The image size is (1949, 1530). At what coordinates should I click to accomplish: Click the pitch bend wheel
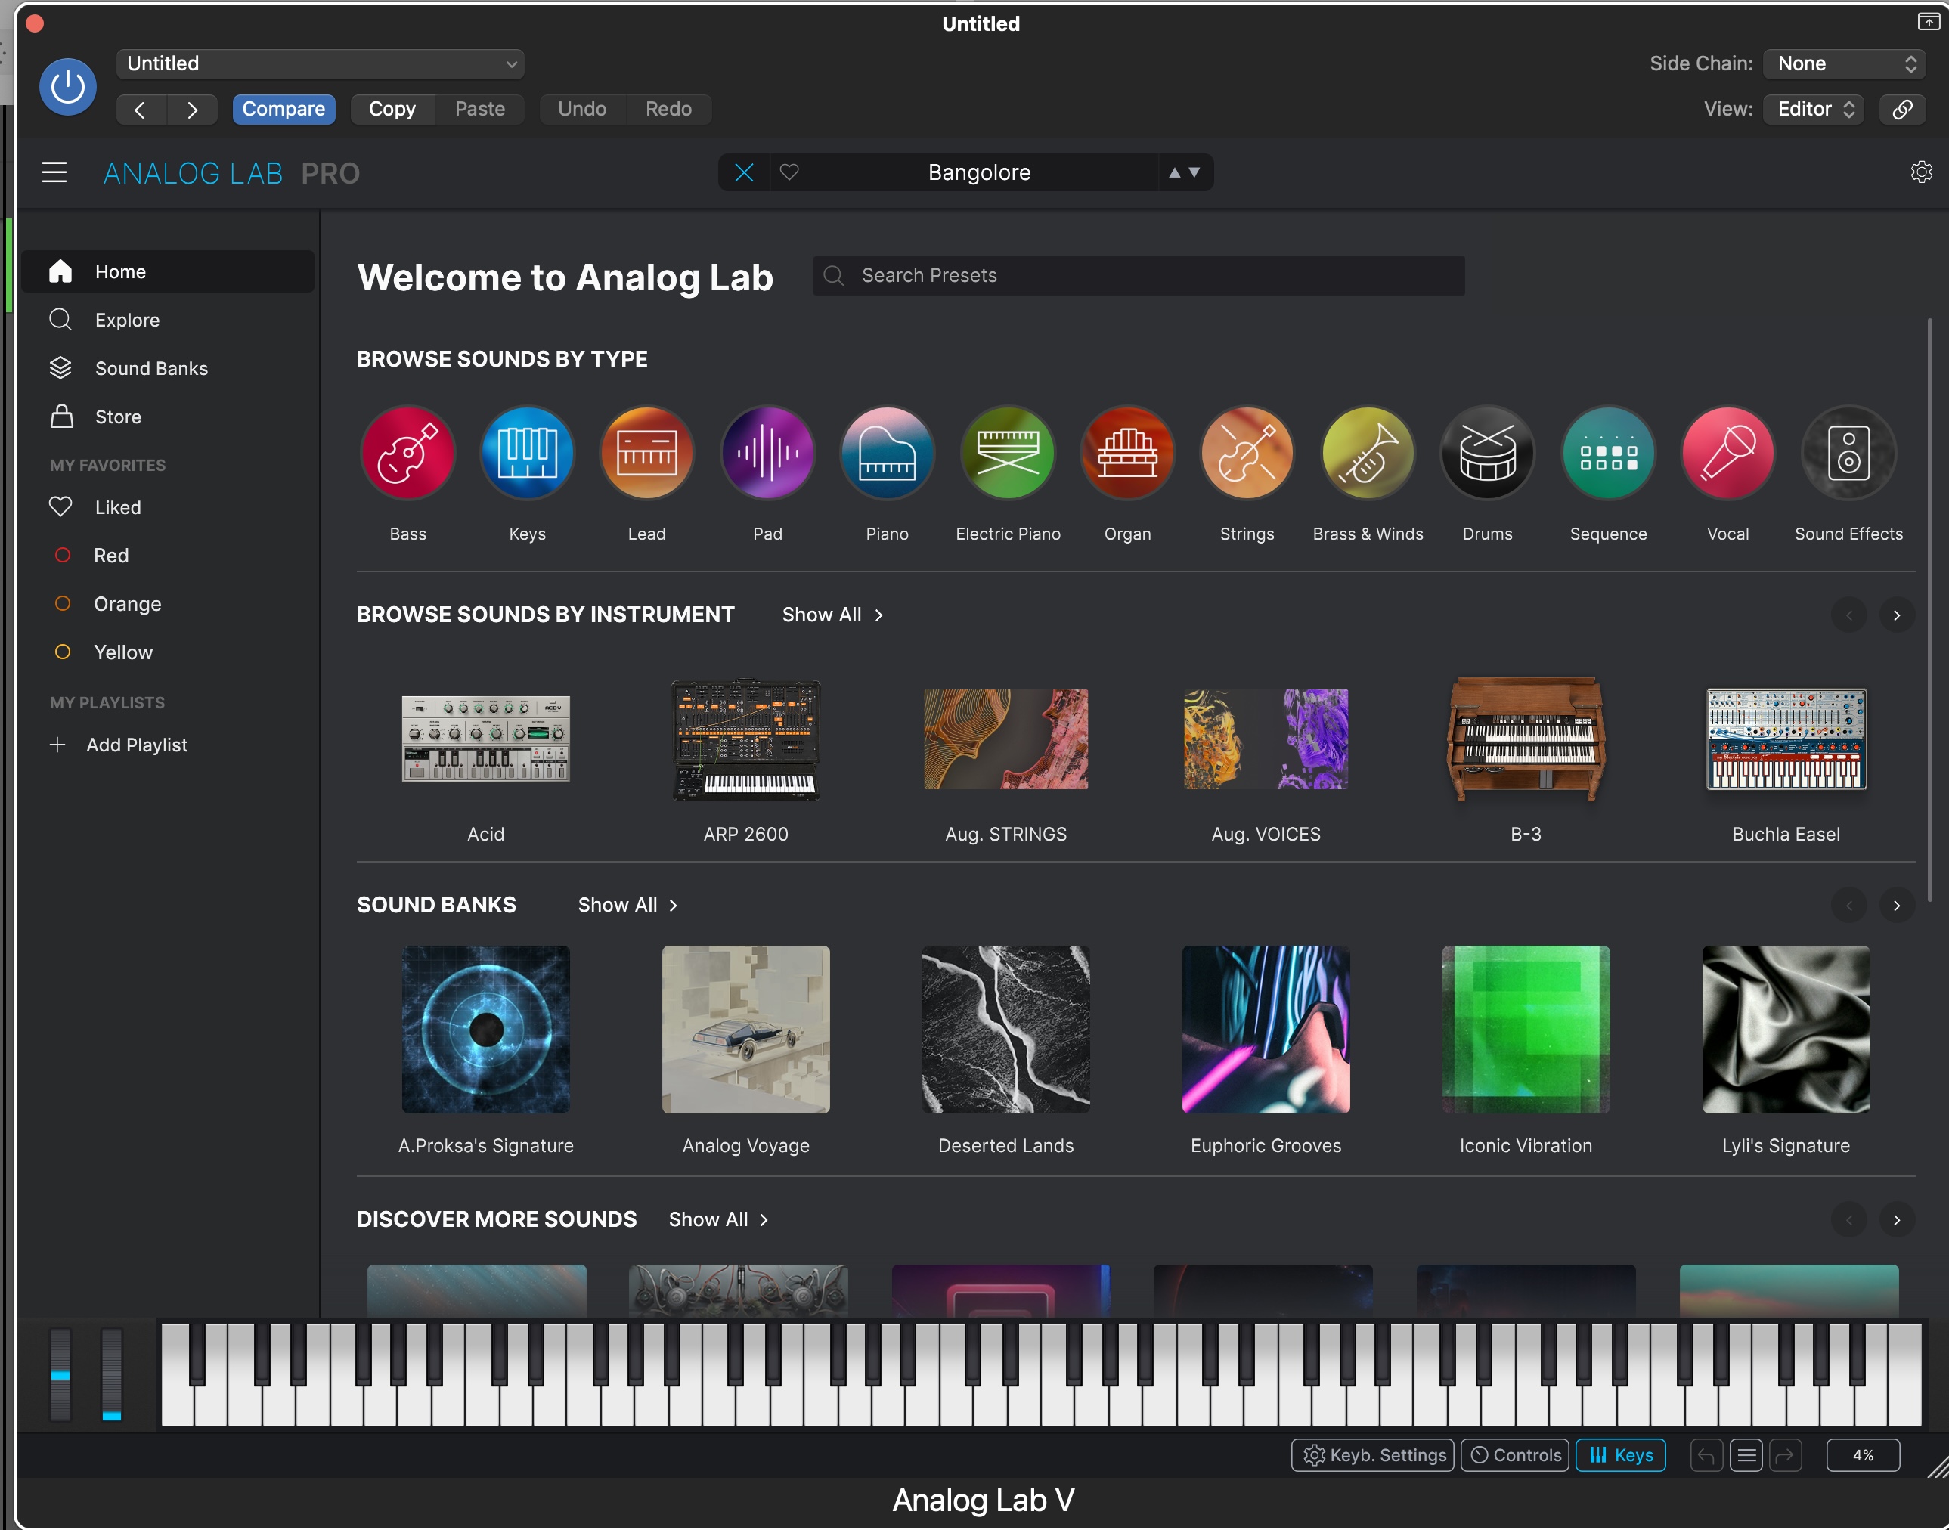(x=60, y=1374)
